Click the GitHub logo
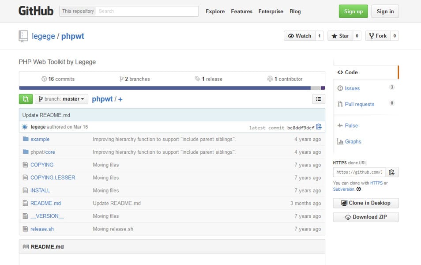This screenshot has width=421, height=265. coord(36,11)
